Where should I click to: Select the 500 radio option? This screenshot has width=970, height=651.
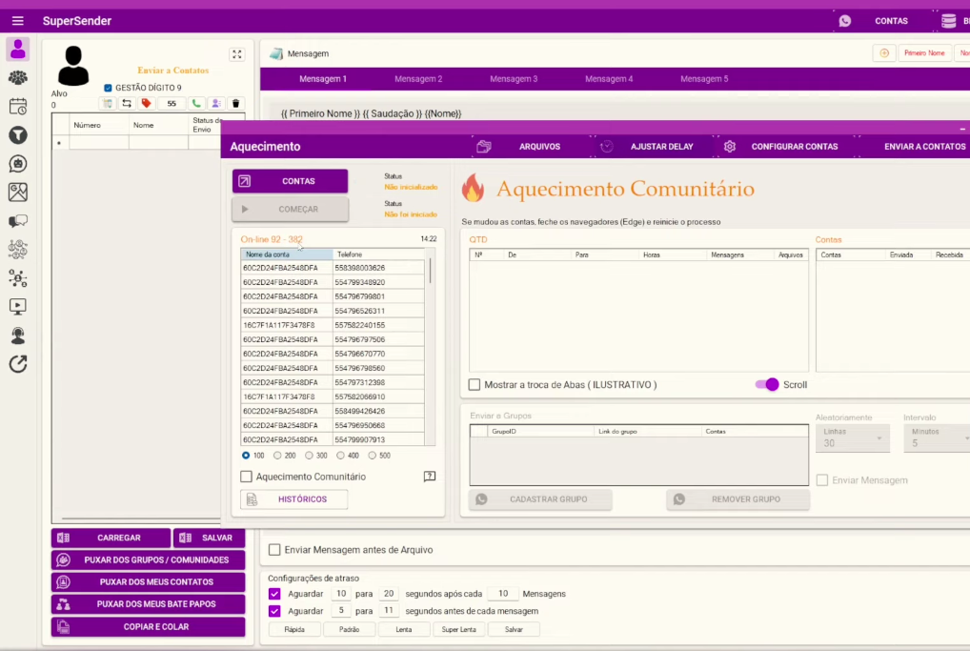(372, 456)
